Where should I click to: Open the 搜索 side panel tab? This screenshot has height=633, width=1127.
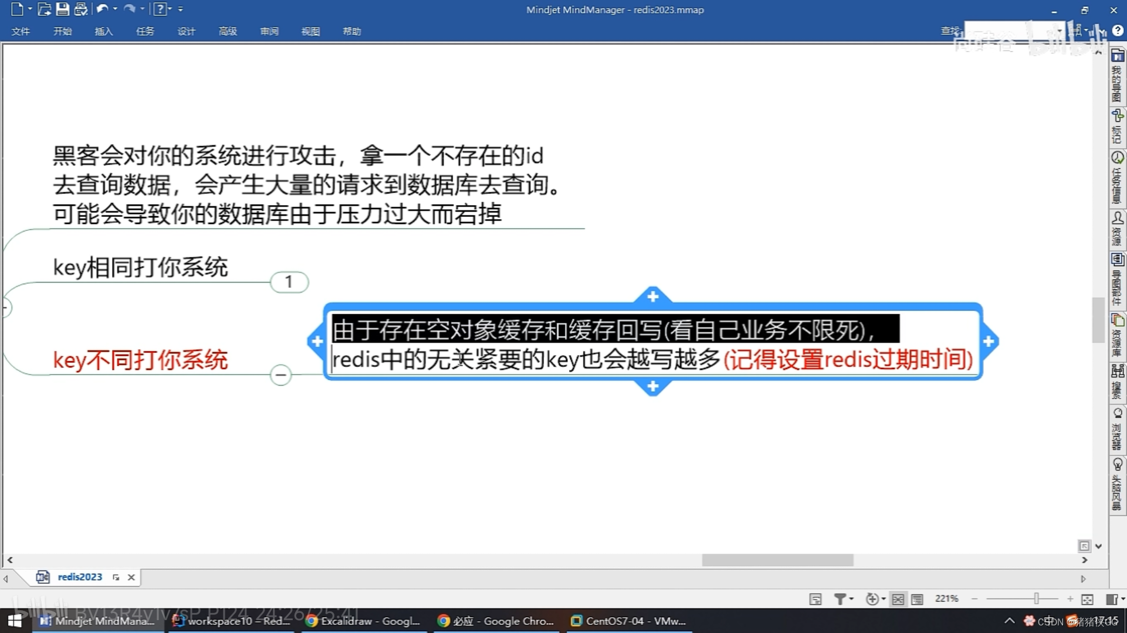[x=1117, y=382]
